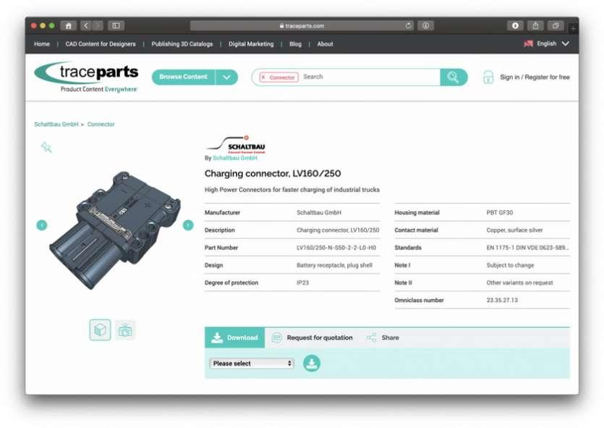Click the PBT GF30 housing value
Viewport: 604px width, 428px height.
500,212
